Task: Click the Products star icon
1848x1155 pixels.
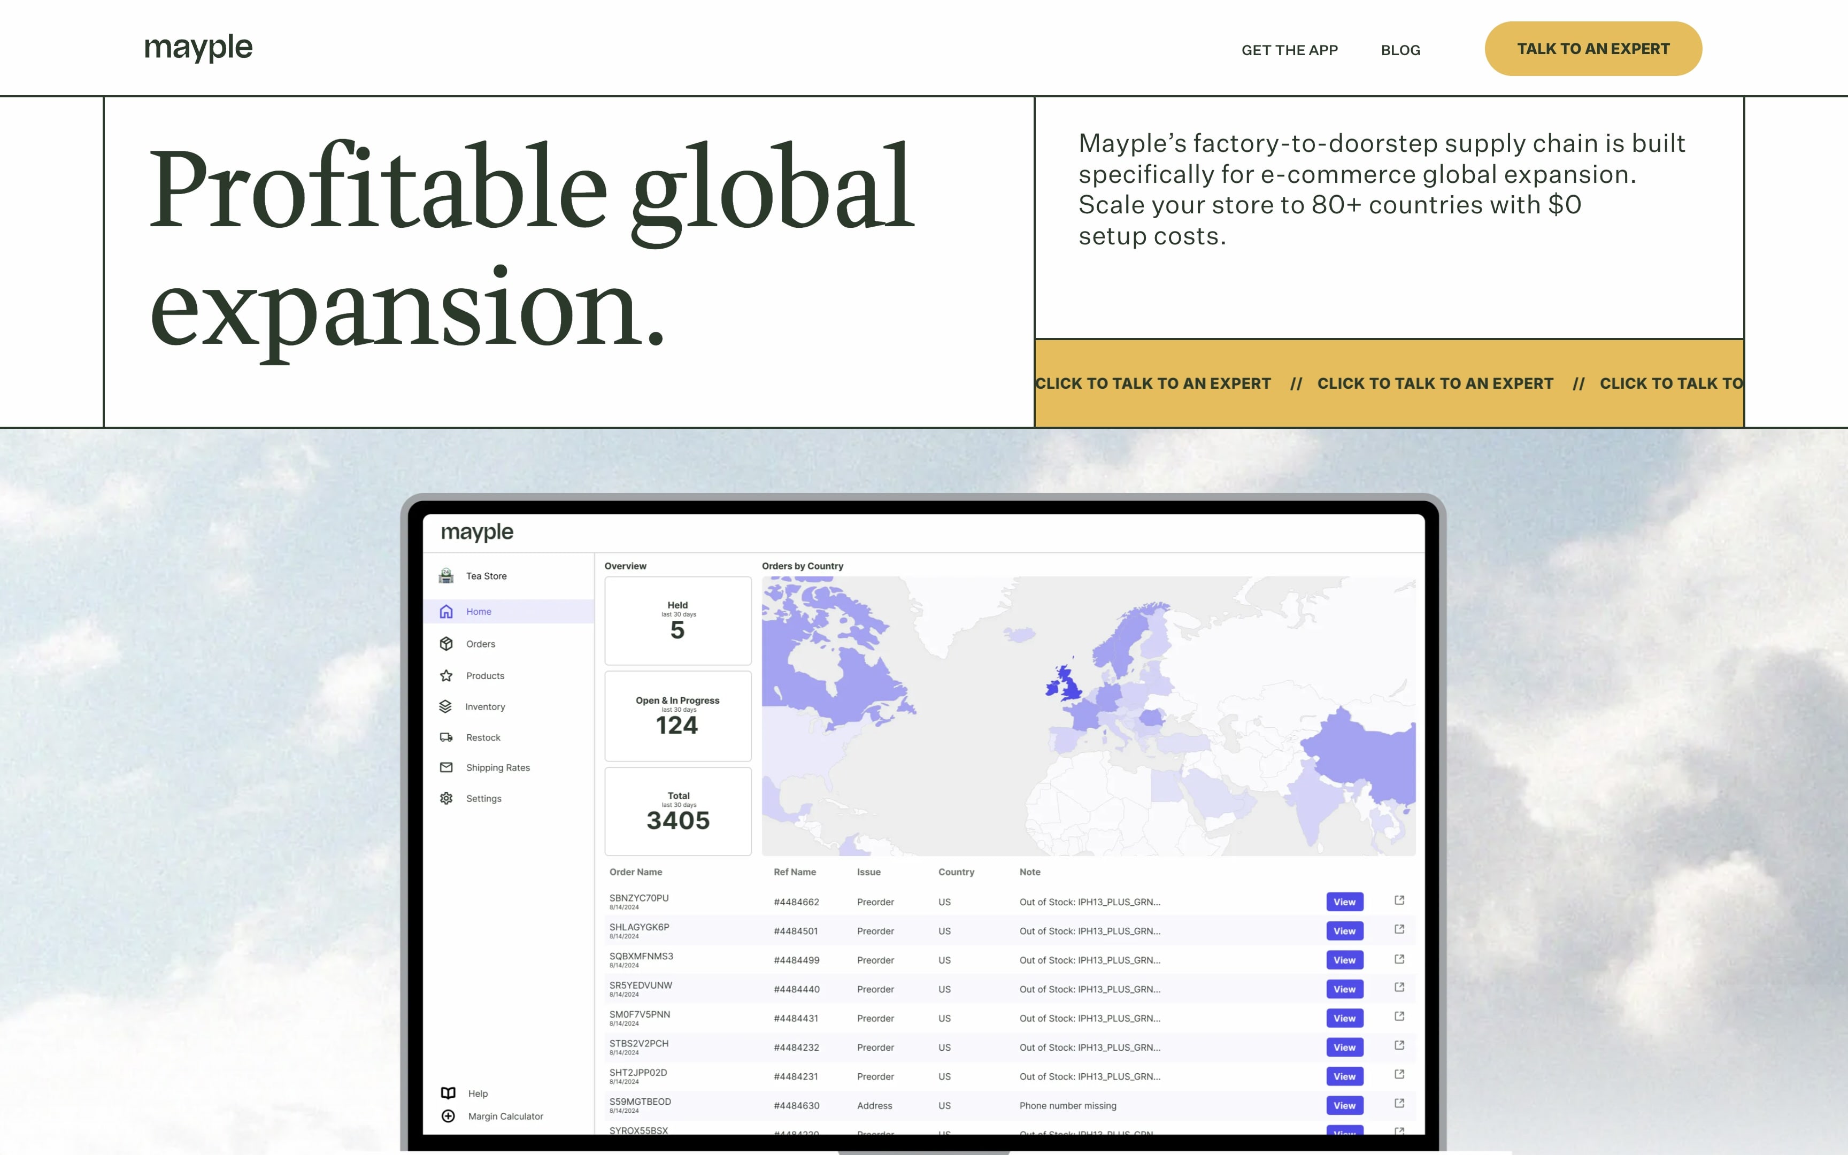Action: pos(446,675)
